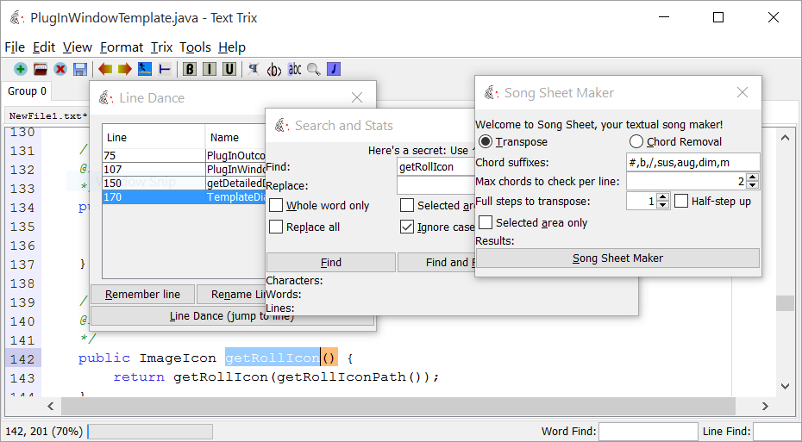The image size is (802, 442).
Task: Apply italic with the I toolbar icon
Action: (210, 69)
